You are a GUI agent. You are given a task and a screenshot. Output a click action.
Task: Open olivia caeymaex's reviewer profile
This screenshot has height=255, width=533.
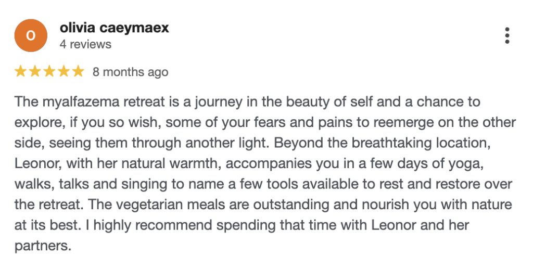(x=115, y=28)
